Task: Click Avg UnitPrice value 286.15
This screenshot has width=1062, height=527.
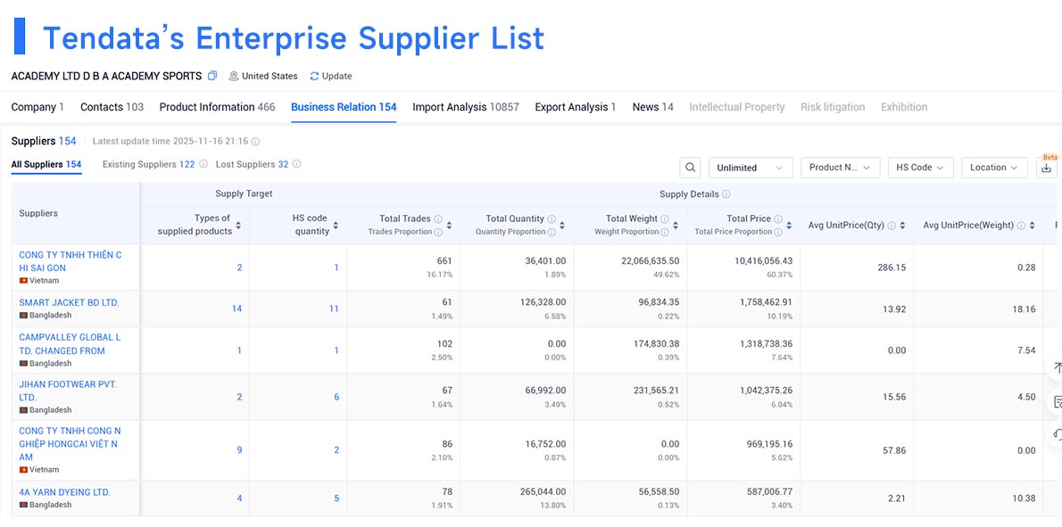Action: (x=892, y=268)
